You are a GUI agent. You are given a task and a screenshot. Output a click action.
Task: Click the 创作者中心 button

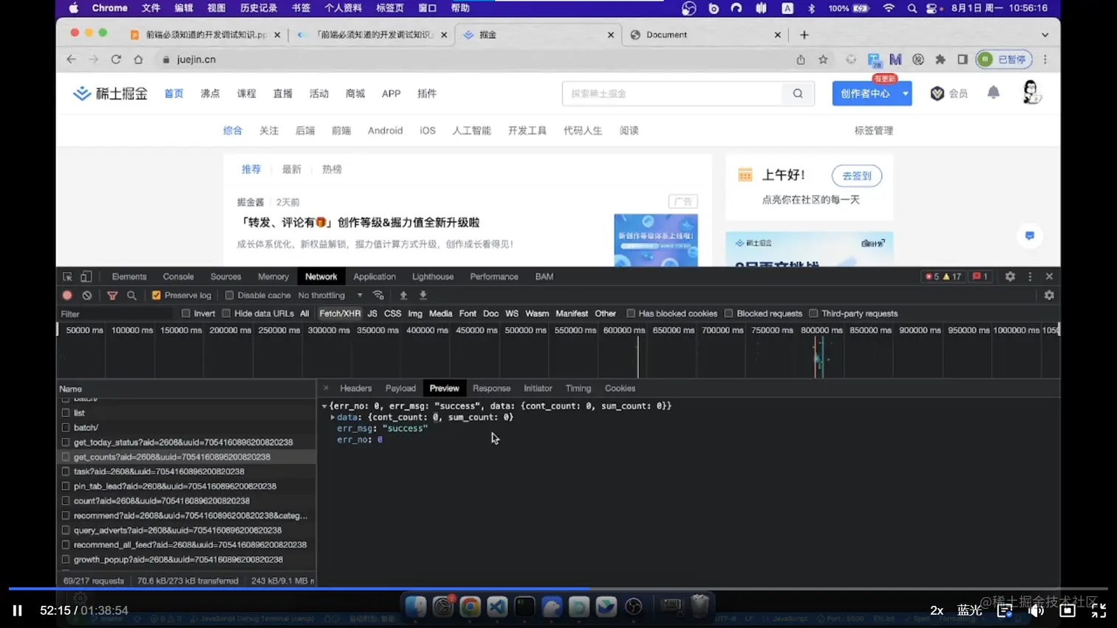[865, 94]
